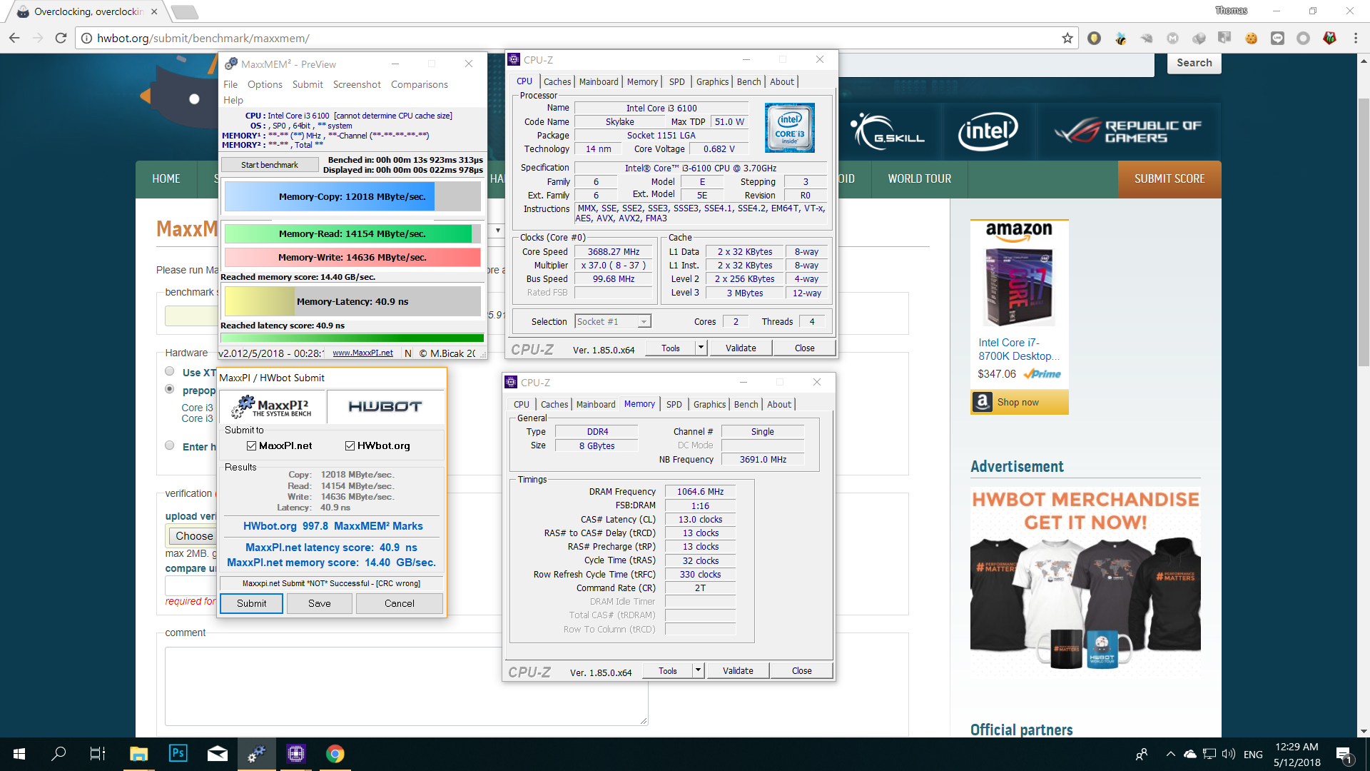The height and width of the screenshot is (771, 1370).
Task: Open the www.MaxxPI.net link
Action: pyautogui.click(x=362, y=353)
